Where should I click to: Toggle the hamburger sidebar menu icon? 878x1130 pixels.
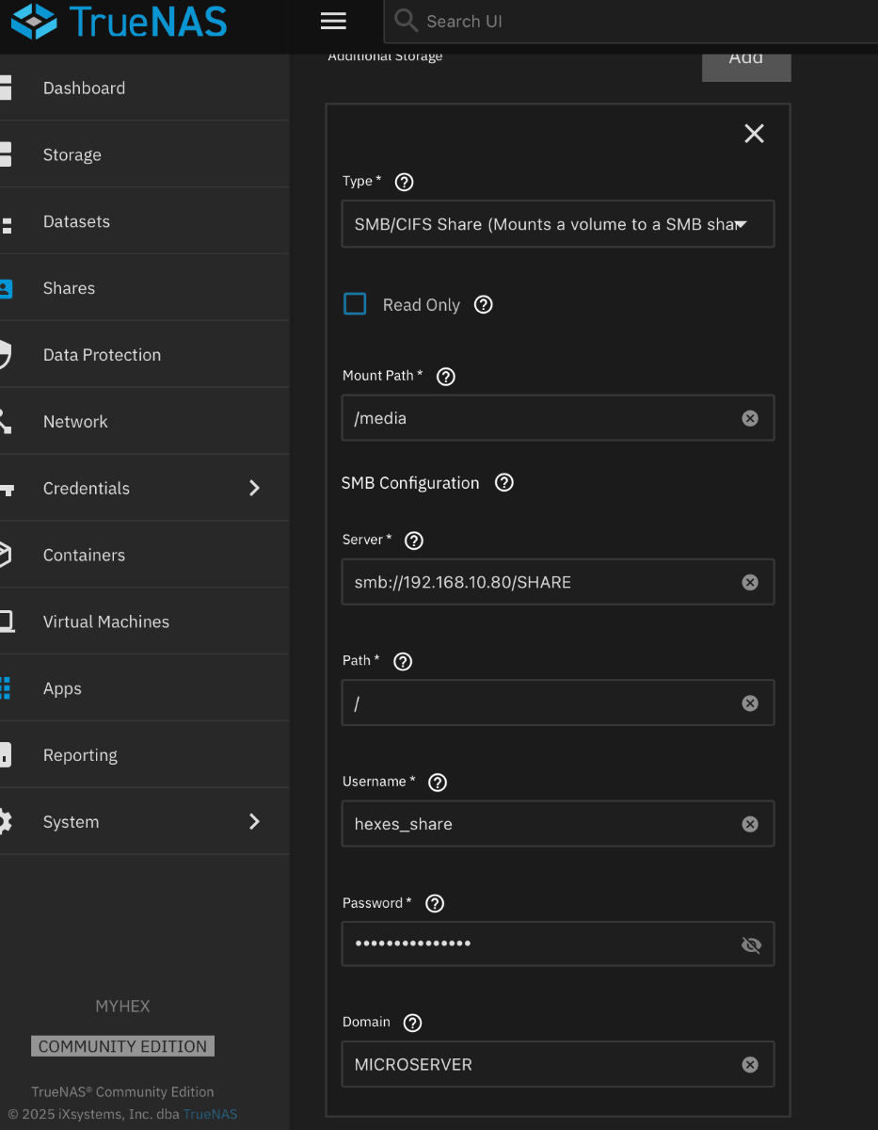(333, 21)
